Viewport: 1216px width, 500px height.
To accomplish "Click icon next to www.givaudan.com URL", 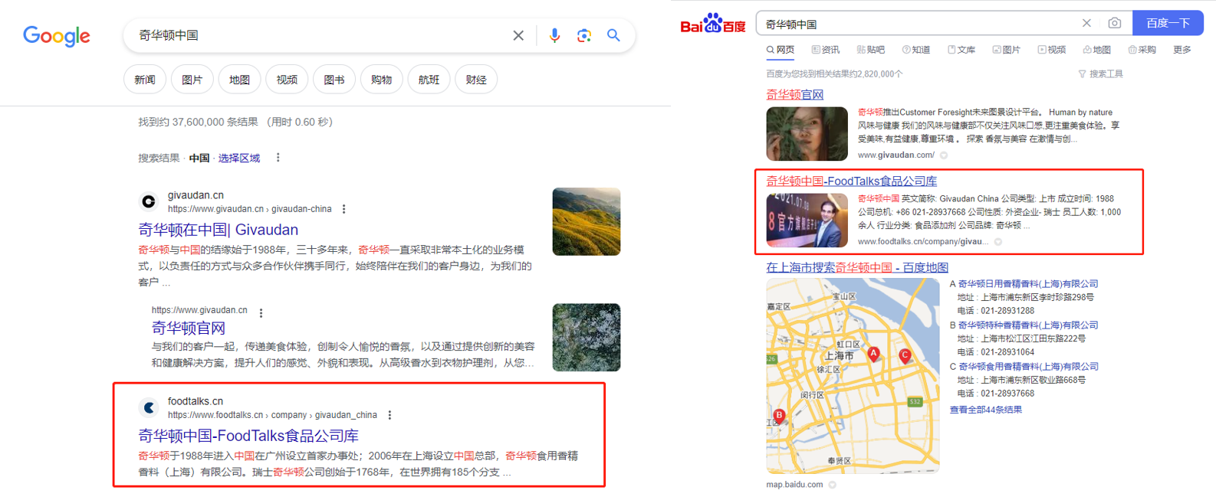I will tap(944, 155).
